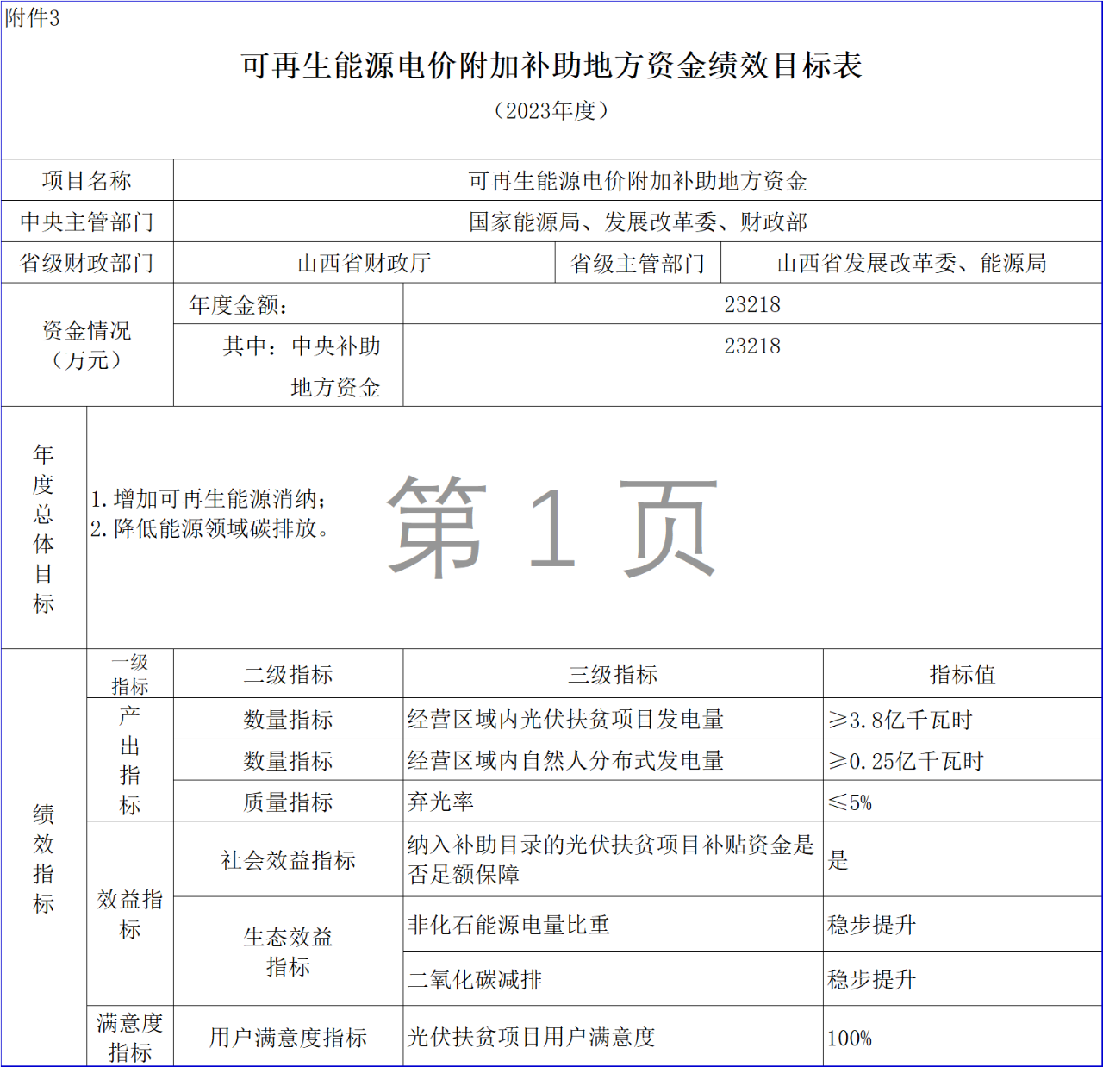The width and height of the screenshot is (1103, 1067).
Task: Click the (2023年度) subtitle
Action: click(551, 111)
